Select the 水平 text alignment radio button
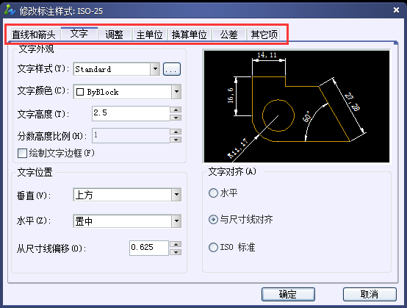 (x=213, y=193)
